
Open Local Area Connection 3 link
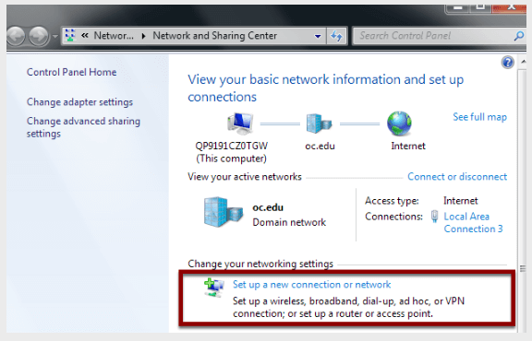point(473,222)
